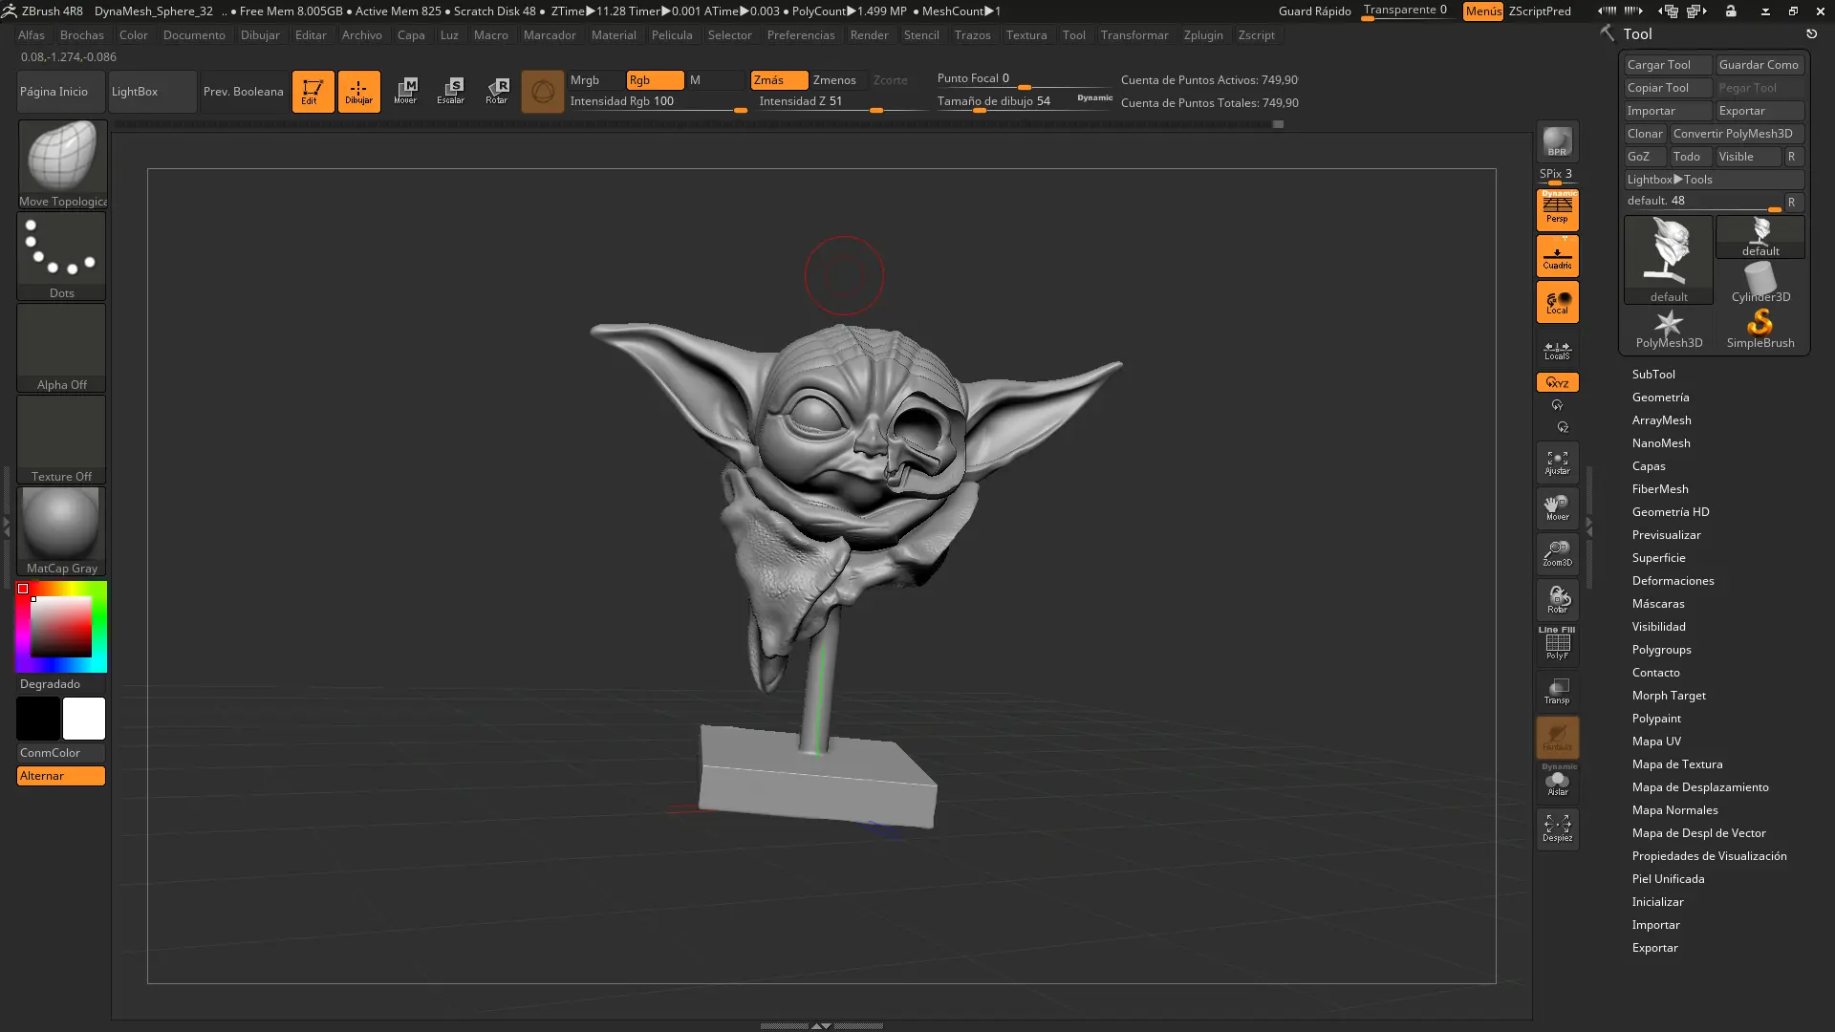Click Prev. Booleana button
1835x1032 pixels.
244,92
